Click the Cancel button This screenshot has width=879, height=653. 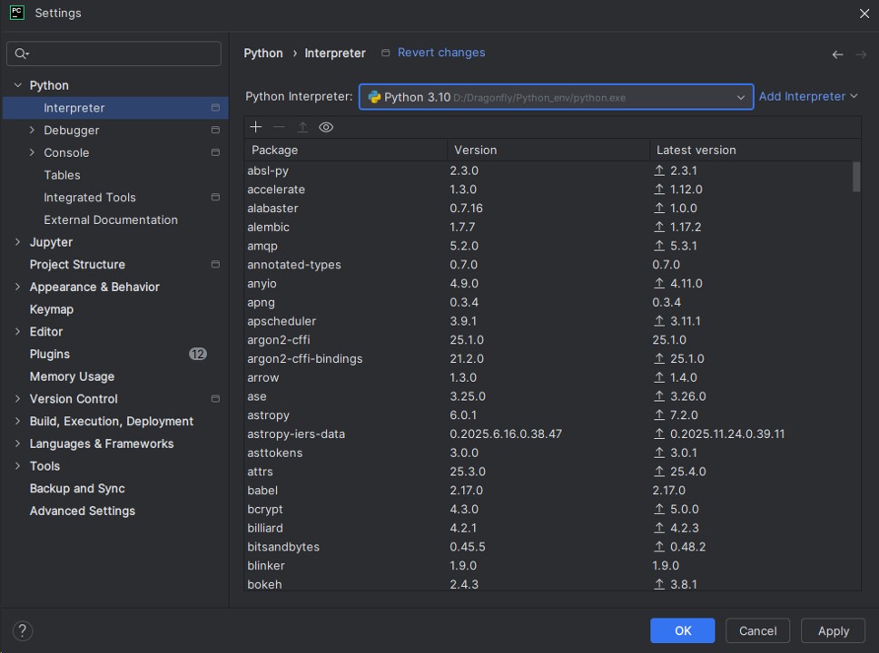click(757, 630)
